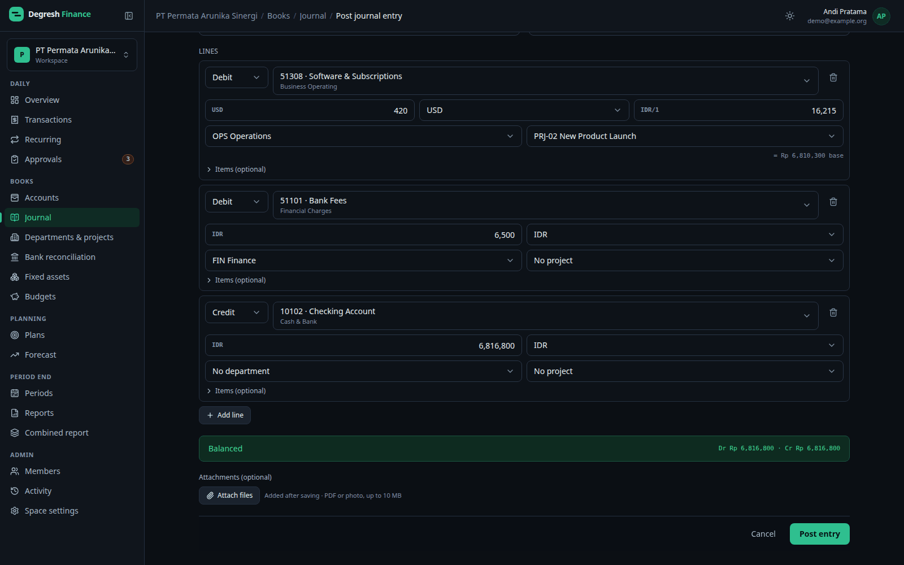Open Plans under Planning
The width and height of the screenshot is (904, 565).
tap(72, 335)
